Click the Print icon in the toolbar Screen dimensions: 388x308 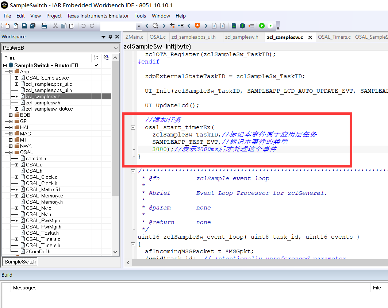tap(44, 26)
